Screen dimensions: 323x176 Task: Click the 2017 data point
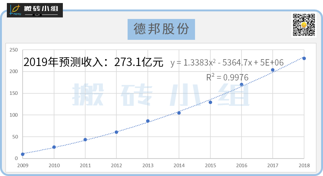pyautogui.click(x=273, y=70)
